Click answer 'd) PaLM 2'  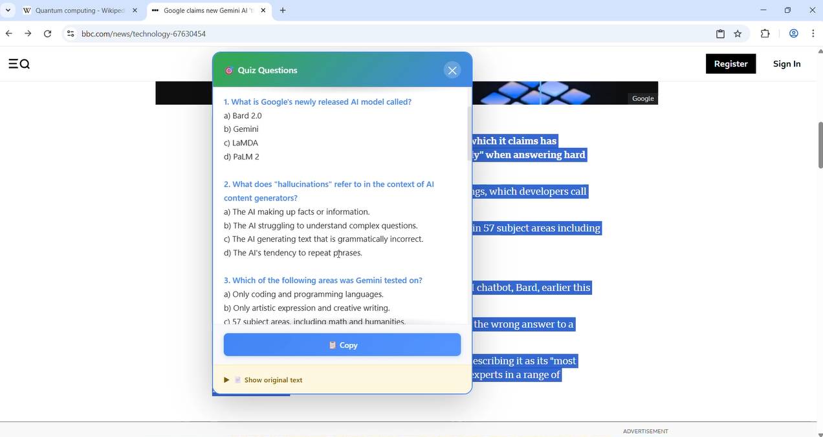[241, 156]
